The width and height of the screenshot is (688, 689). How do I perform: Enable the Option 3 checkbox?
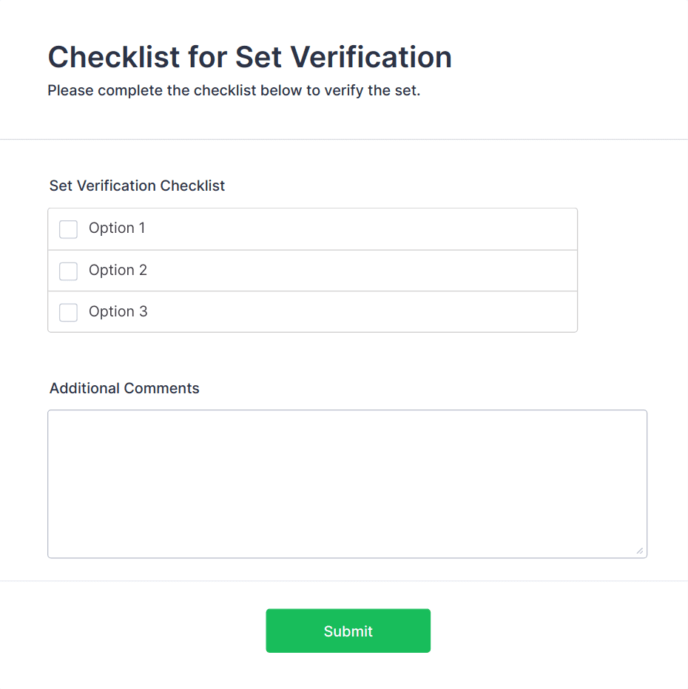point(68,313)
